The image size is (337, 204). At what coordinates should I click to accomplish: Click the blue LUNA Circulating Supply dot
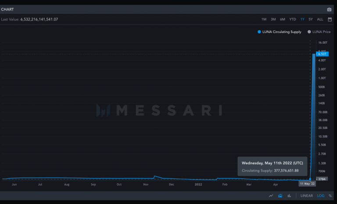pos(259,32)
